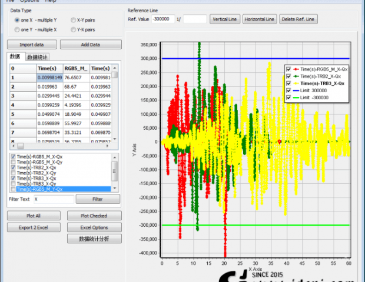Open Excel Options
This screenshot has width=365, height=282.
94,227
